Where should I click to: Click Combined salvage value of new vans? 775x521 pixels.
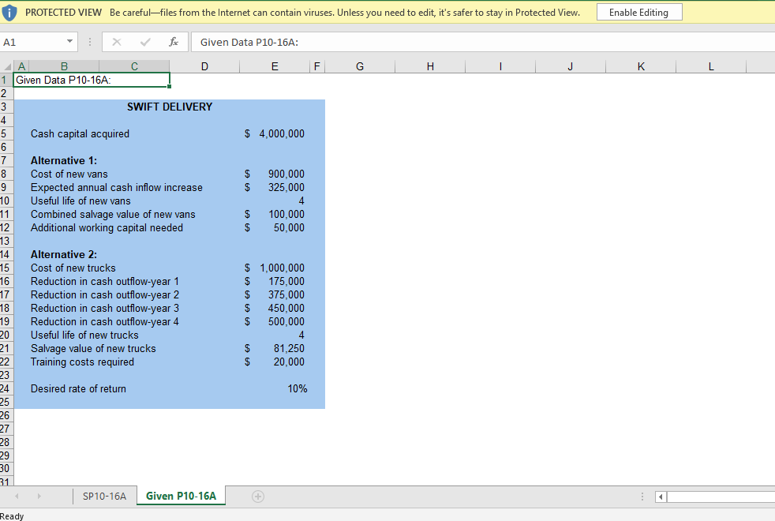coord(113,214)
